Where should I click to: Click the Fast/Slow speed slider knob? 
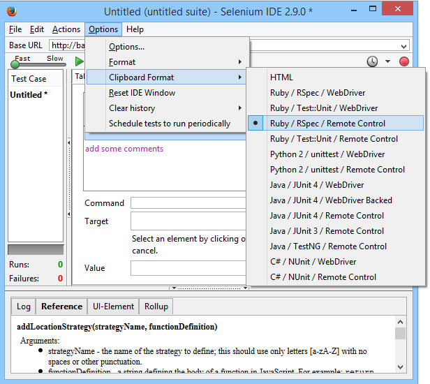[15, 64]
